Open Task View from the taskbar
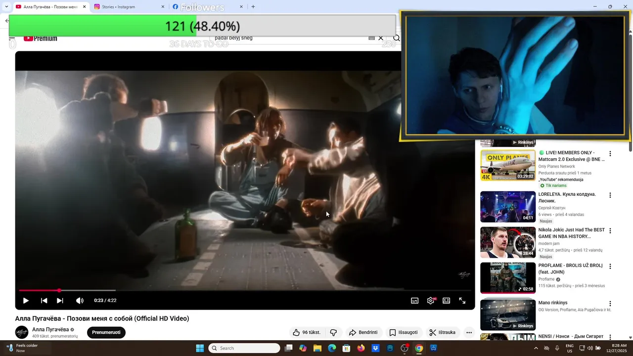The image size is (633, 356). (289, 348)
